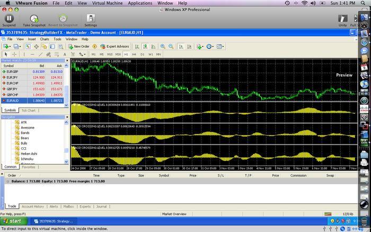Switch timeframe to M1
This screenshot has width=371, height=232.
pyautogui.click(x=94, y=55)
